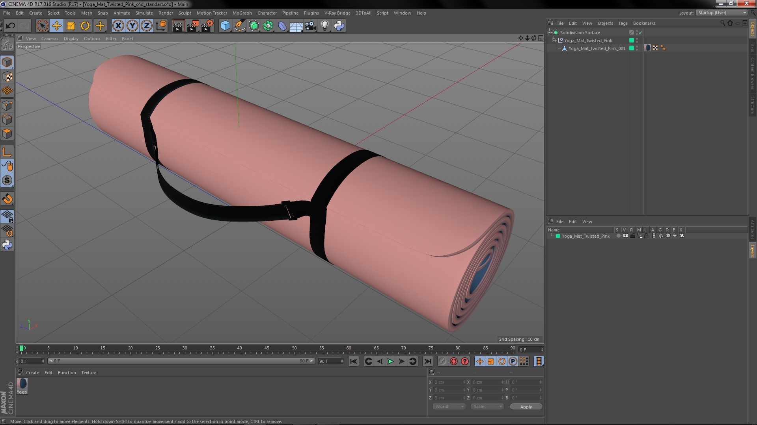Open the Simulate menu

[144, 13]
